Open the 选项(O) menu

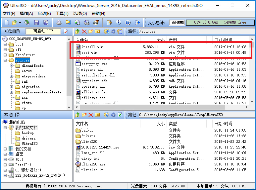(80, 13)
